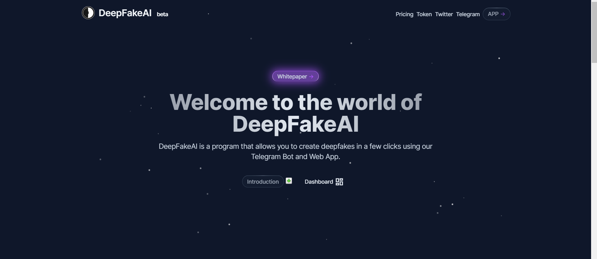The width and height of the screenshot is (597, 259).
Task: Click the Introduction button
Action: click(x=263, y=181)
